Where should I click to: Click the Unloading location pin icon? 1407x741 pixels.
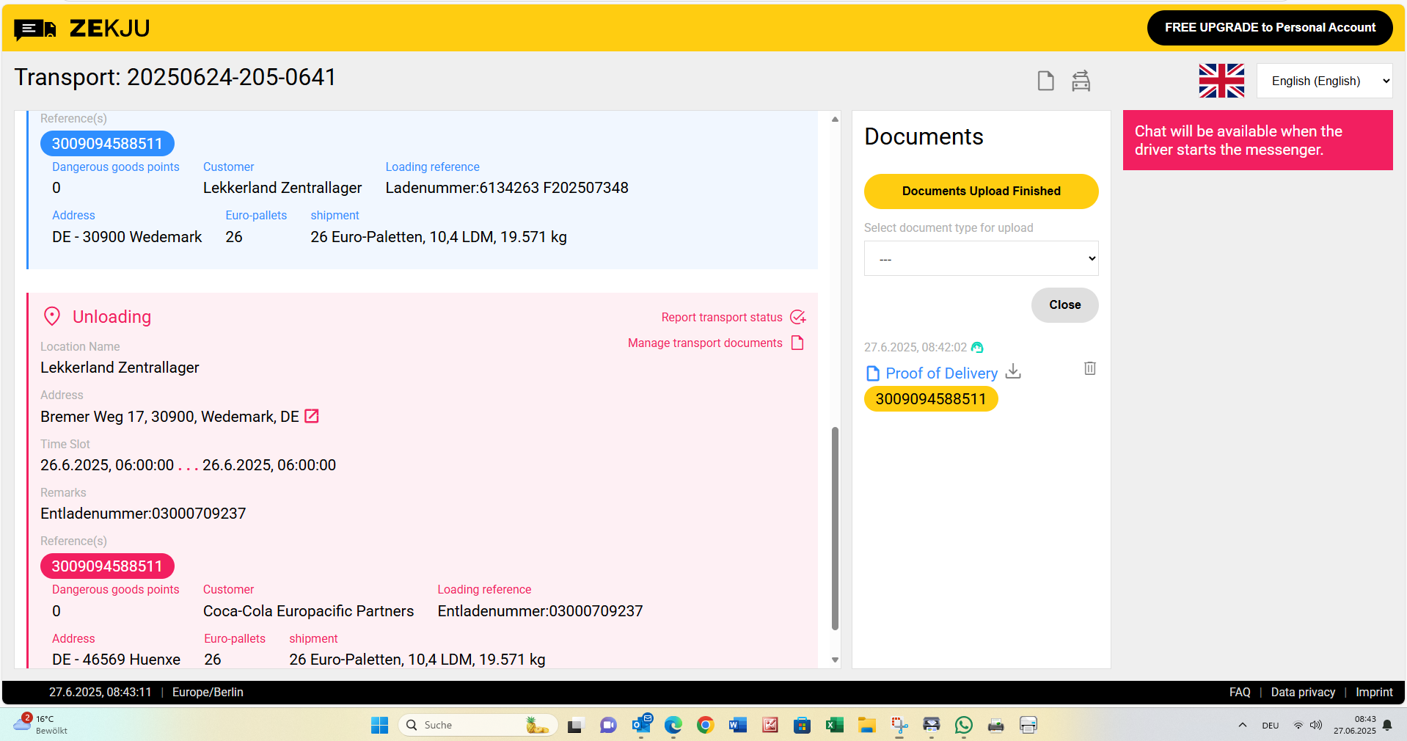coord(52,316)
